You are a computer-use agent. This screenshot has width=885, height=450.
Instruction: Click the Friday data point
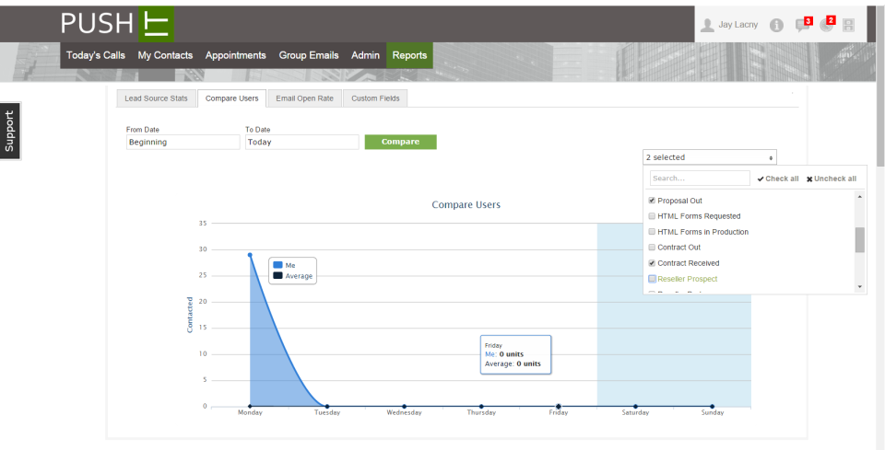559,406
